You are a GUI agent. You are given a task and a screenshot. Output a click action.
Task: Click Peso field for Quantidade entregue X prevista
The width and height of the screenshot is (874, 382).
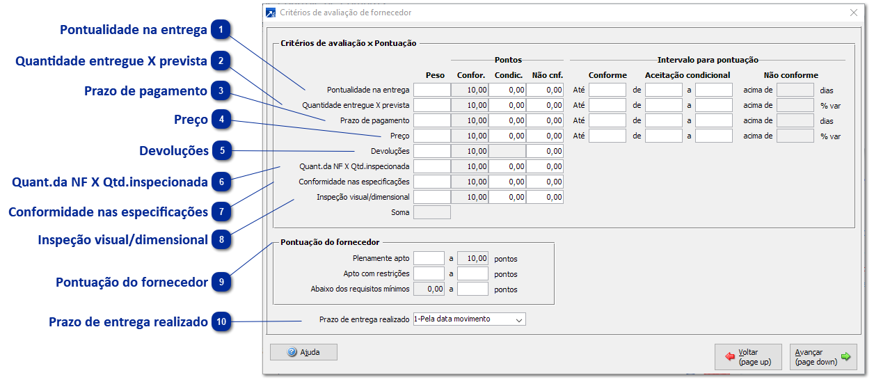click(x=432, y=105)
